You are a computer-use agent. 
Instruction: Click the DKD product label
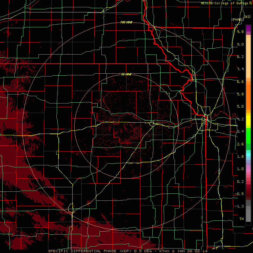coord(247,17)
